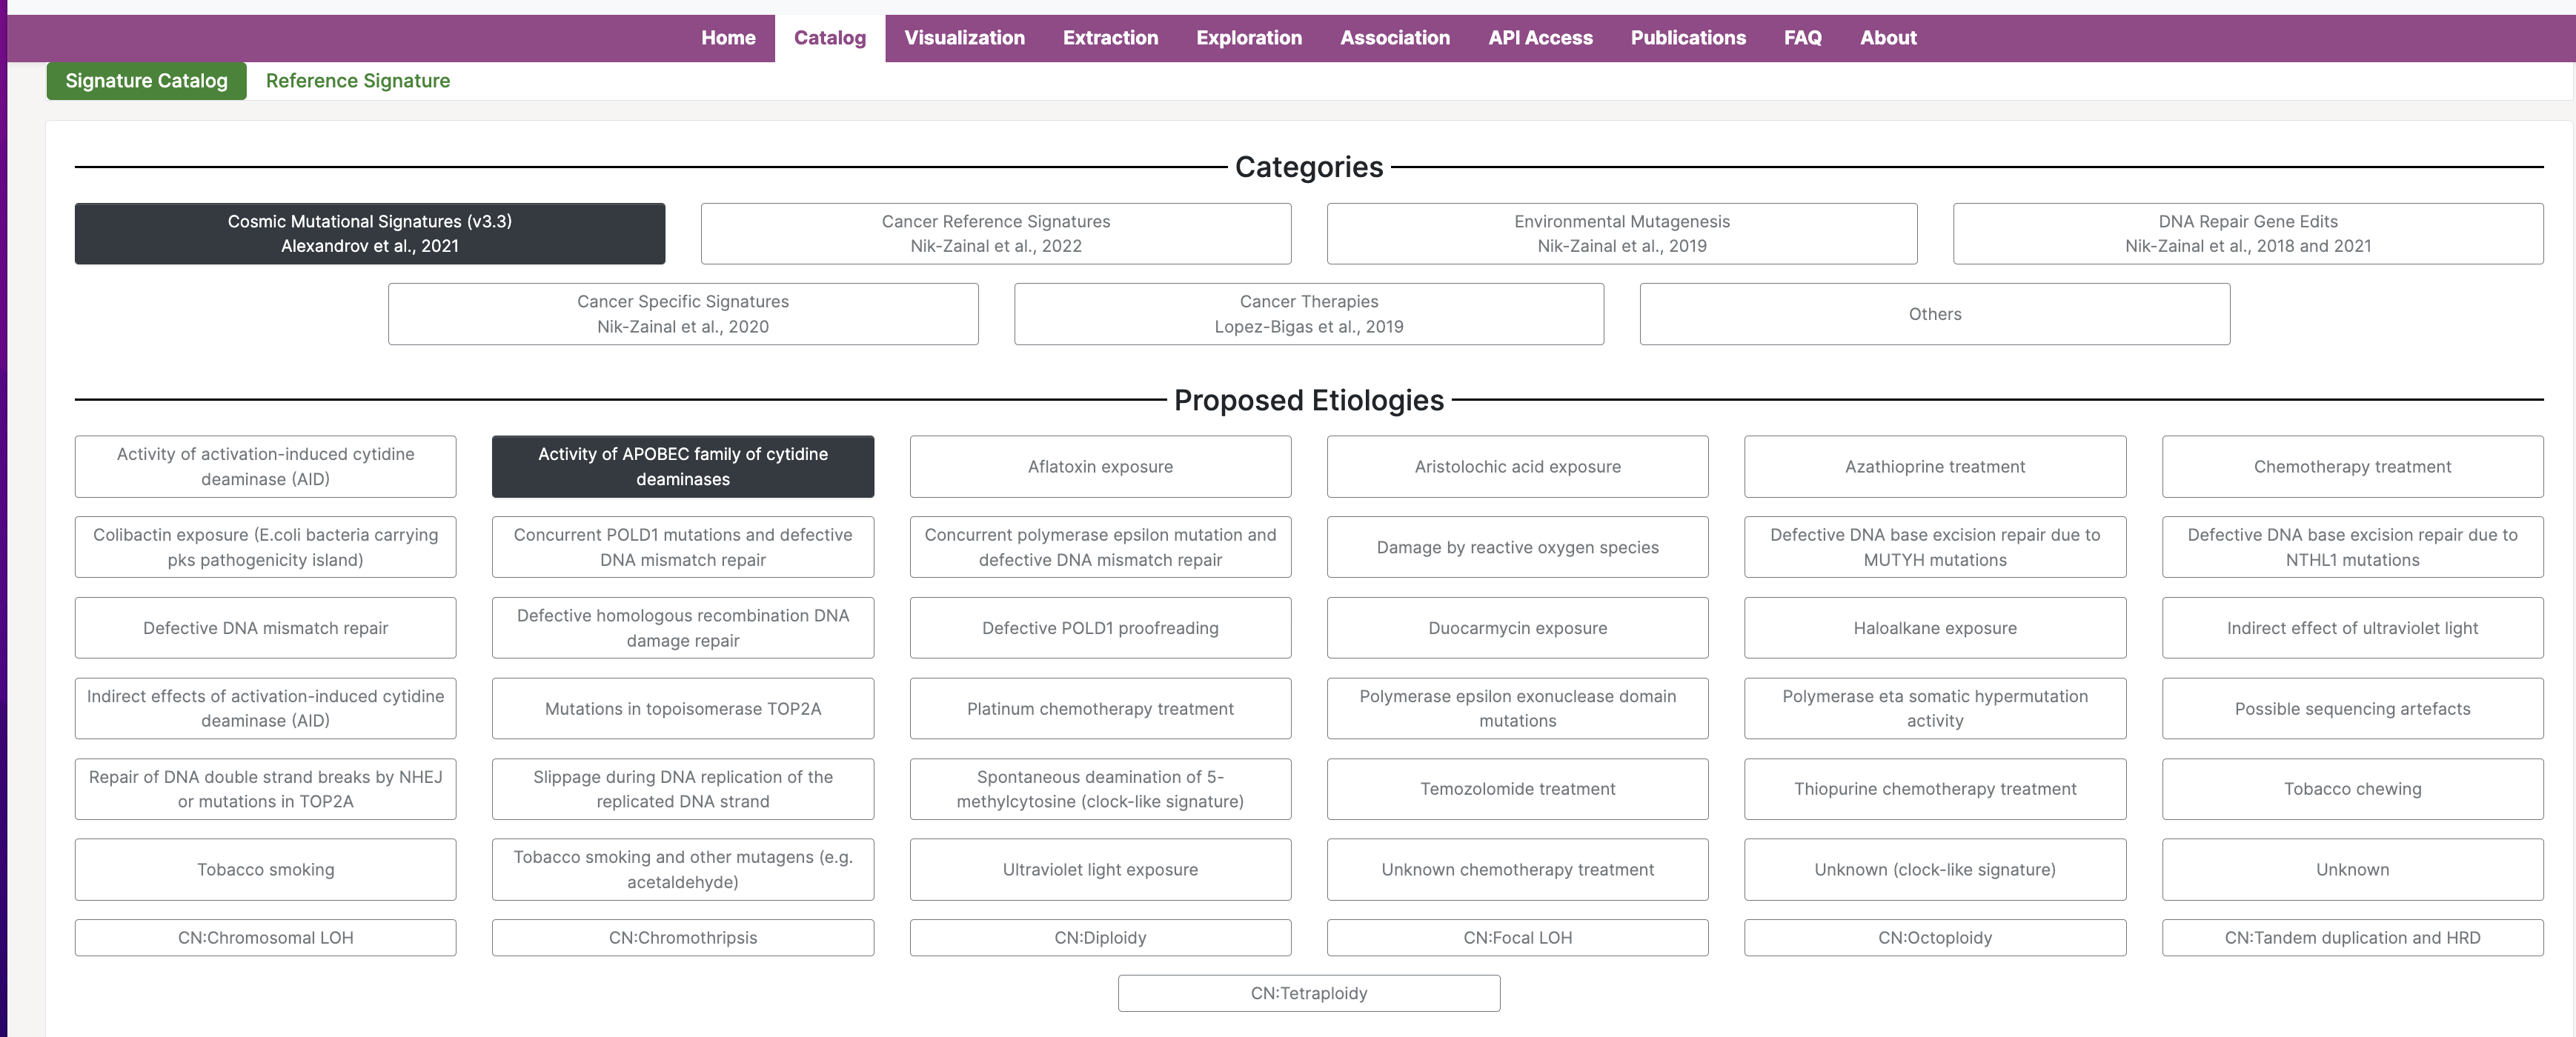2576x1037 pixels.
Task: Toggle Aflatoxin exposure etiology
Action: [1100, 467]
